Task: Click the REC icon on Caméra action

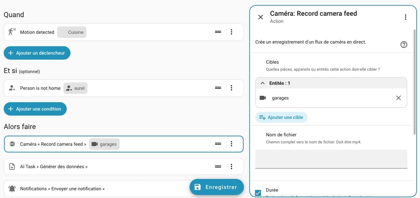Action: click(12, 144)
